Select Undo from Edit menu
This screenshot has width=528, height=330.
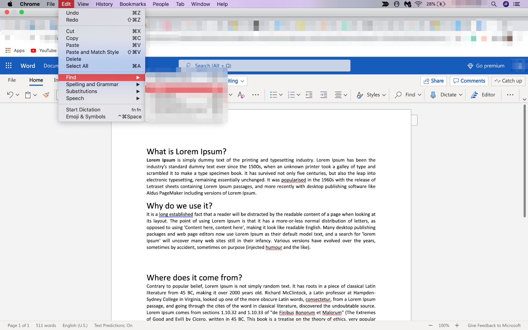click(73, 13)
